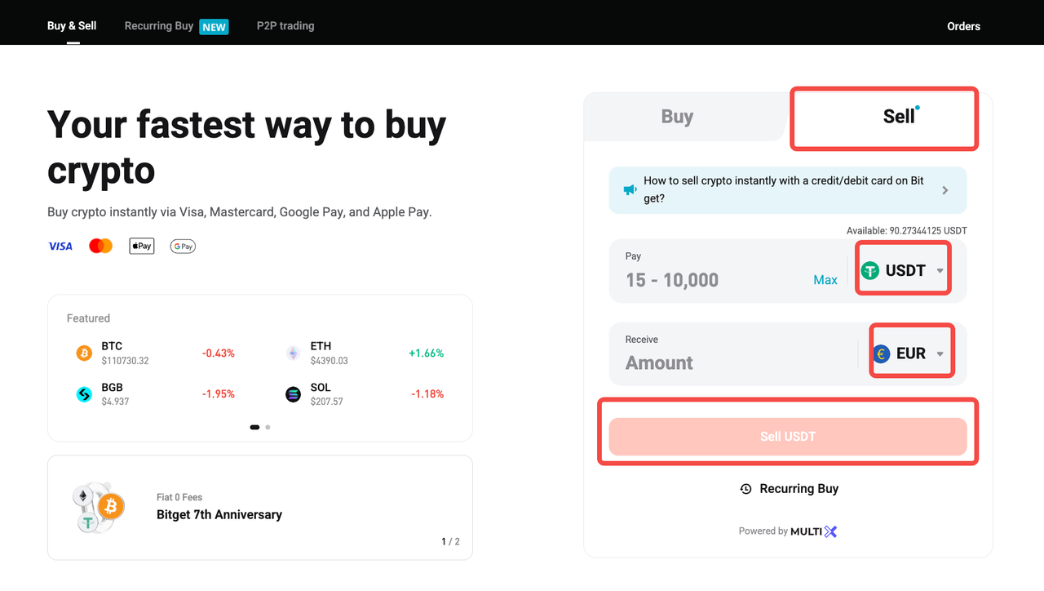
Task: Click the MultiX logo
Action: [814, 531]
